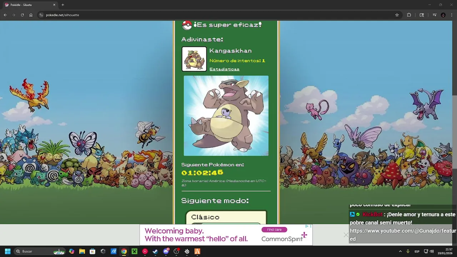Open the orange app taskbar icon

(197, 251)
